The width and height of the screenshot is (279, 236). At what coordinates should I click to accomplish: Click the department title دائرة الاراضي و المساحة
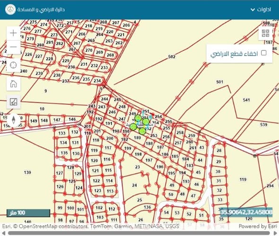point(41,9)
